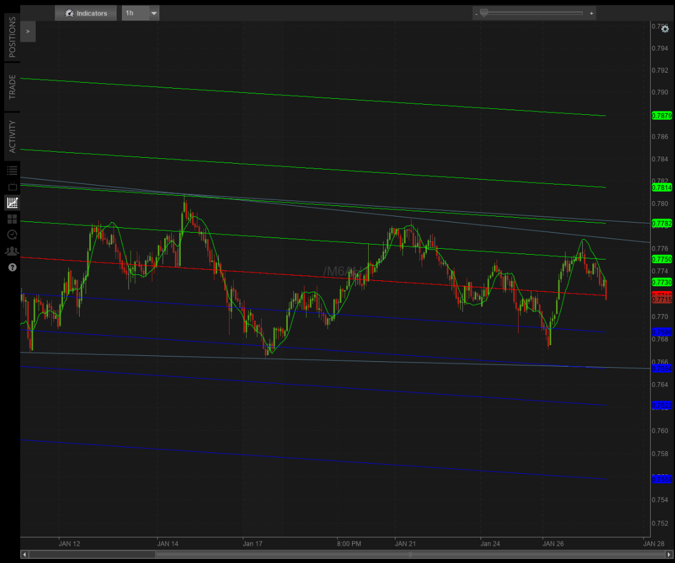The width and height of the screenshot is (675, 563).
Task: Click the 0.794 axis value
Action: pyautogui.click(x=660, y=48)
